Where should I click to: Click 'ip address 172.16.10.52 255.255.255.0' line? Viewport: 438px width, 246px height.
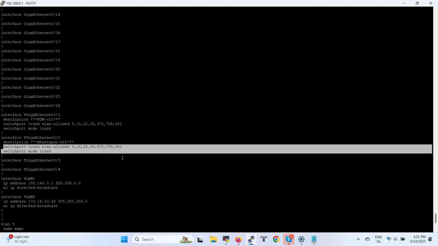(45, 201)
